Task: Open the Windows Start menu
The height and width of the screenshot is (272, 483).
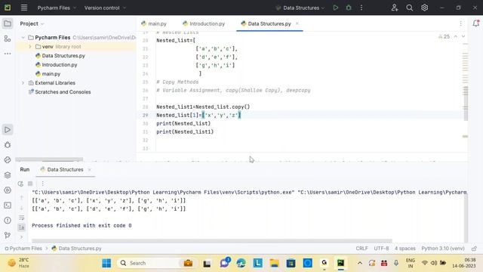Action: [x=106, y=263]
